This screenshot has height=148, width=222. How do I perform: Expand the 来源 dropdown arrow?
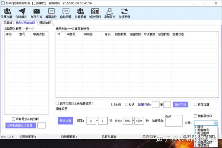tap(216, 123)
